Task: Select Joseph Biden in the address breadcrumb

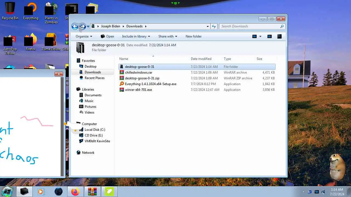Action: tap(111, 26)
